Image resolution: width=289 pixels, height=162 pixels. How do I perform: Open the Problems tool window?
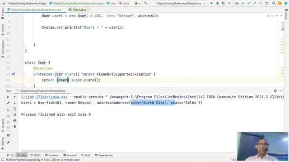coord(52,155)
